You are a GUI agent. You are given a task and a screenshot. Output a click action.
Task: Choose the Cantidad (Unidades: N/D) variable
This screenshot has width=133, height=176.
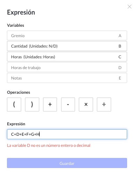coord(67,46)
